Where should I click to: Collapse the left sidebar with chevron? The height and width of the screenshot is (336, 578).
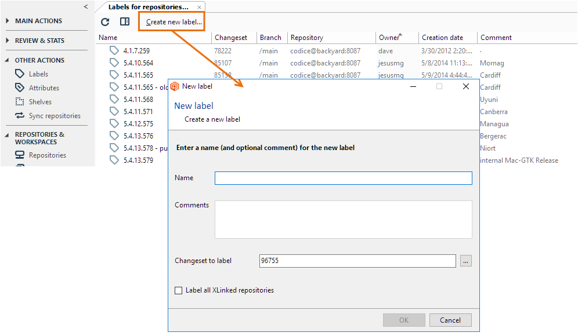(x=85, y=6)
